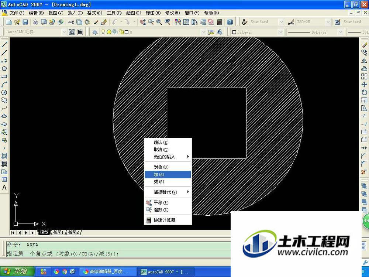
Task: Choose 取消(C) in context menu
Action: click(168, 150)
